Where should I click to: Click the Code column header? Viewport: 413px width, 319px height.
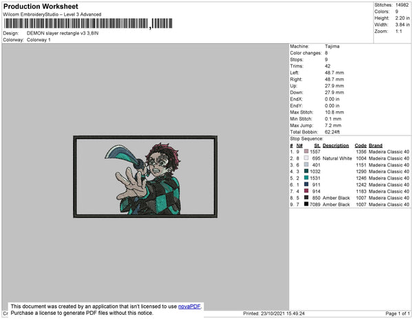point(361,146)
